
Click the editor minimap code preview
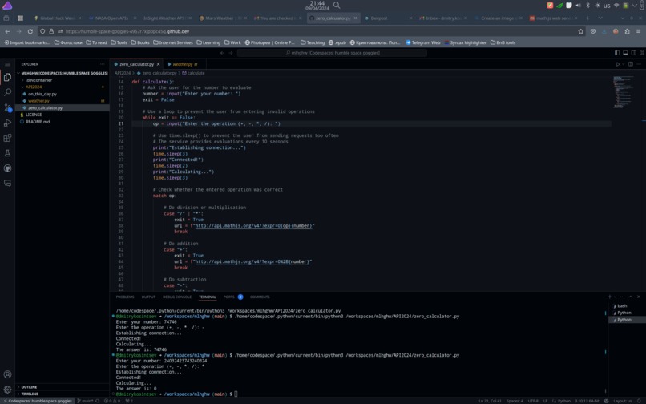point(624,91)
